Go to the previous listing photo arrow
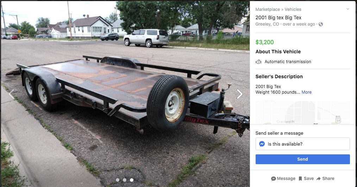 11,94
